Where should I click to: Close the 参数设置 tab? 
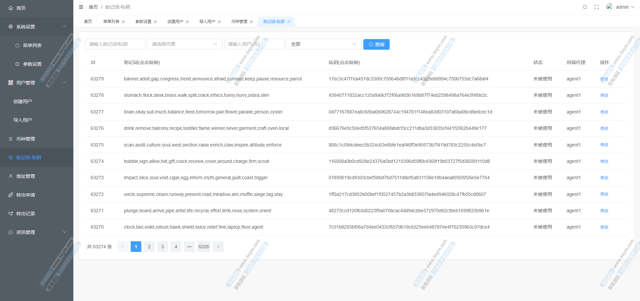[x=155, y=22]
